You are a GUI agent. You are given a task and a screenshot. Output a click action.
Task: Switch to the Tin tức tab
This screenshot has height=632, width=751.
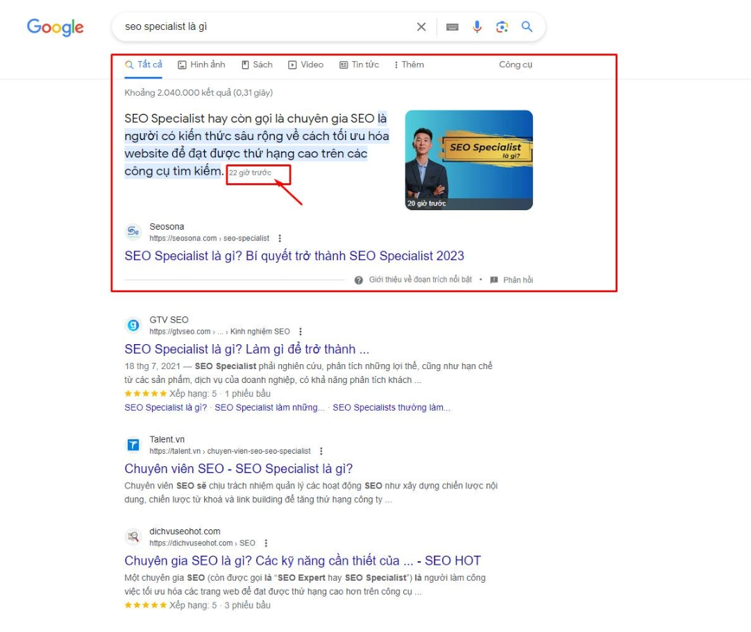coord(359,65)
